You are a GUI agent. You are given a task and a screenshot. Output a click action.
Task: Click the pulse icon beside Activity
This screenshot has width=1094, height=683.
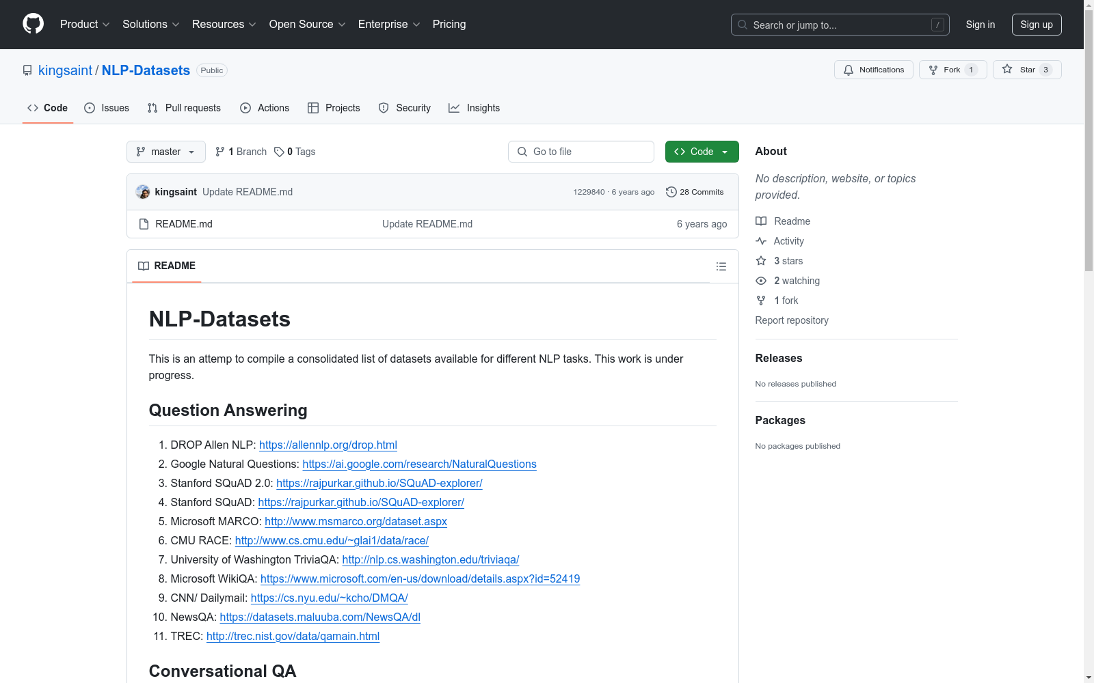[x=761, y=241]
